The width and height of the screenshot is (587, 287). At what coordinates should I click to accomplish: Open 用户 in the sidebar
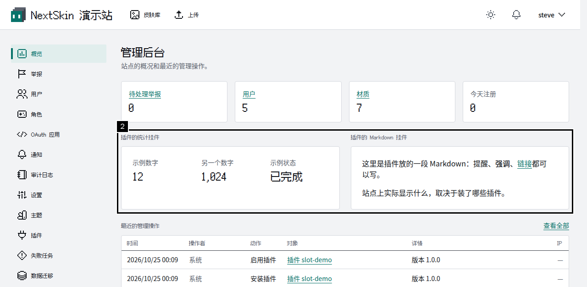[59, 94]
